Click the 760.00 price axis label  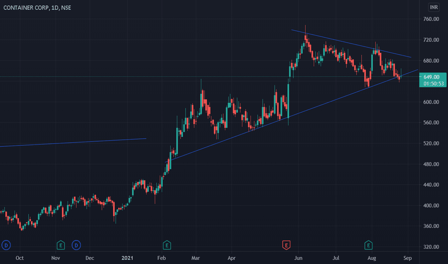point(431,19)
